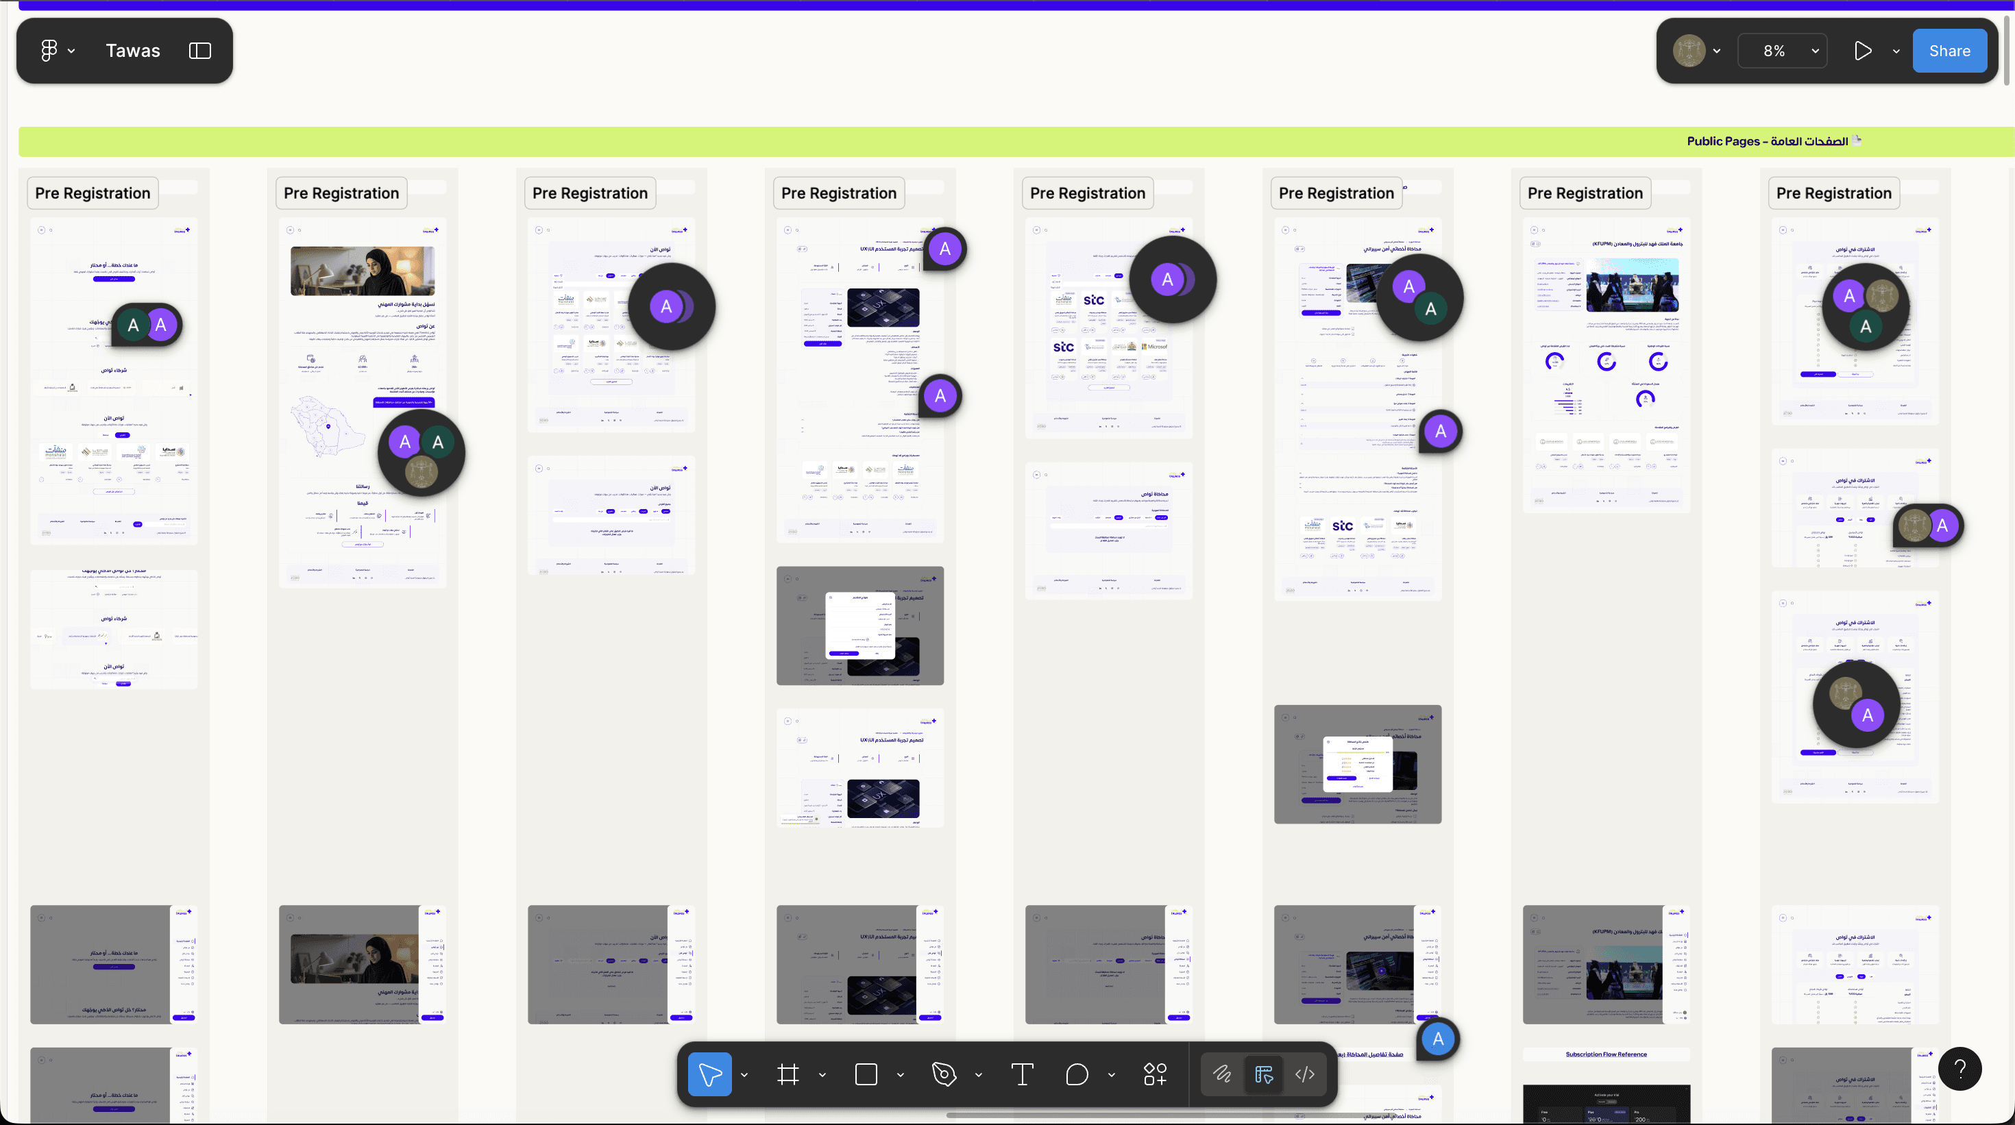Select the Comment tool
Screen dimensions: 2015x1125
point(1077,1074)
